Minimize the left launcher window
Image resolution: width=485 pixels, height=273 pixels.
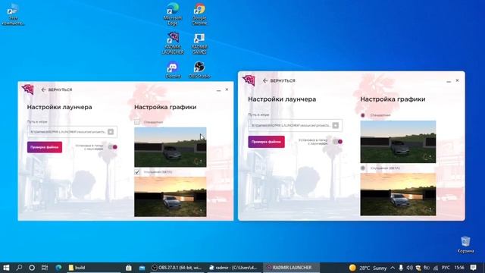click(219, 89)
